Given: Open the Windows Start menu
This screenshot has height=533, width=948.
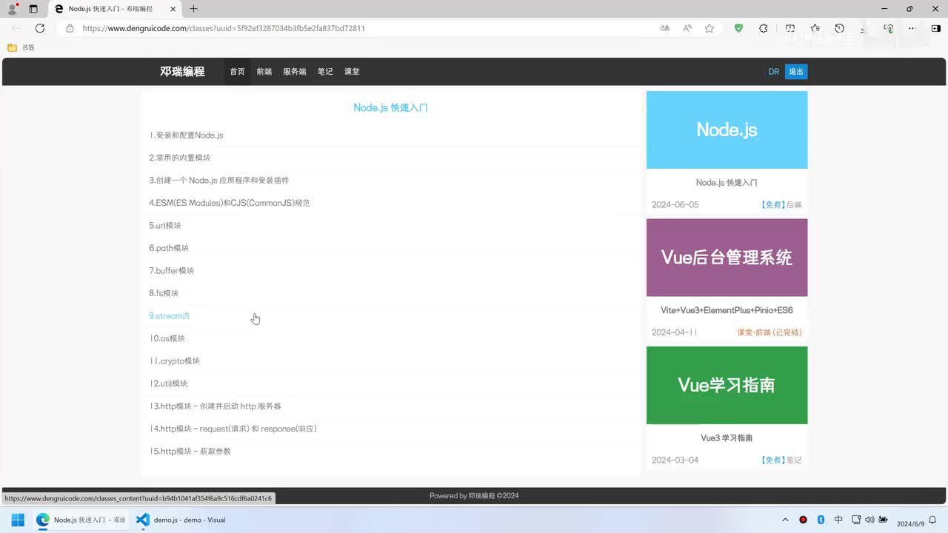Looking at the screenshot, I should point(18,520).
